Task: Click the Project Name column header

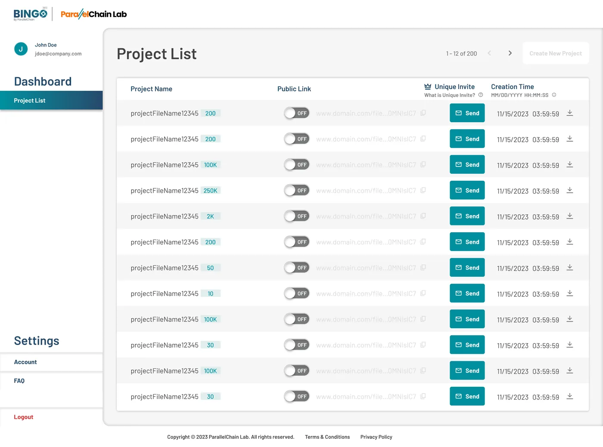Action: pos(151,89)
